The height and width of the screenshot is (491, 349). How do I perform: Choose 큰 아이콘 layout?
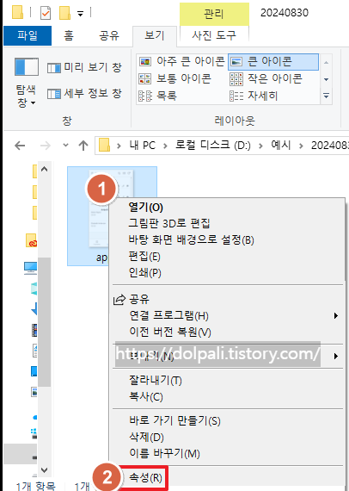[273, 61]
